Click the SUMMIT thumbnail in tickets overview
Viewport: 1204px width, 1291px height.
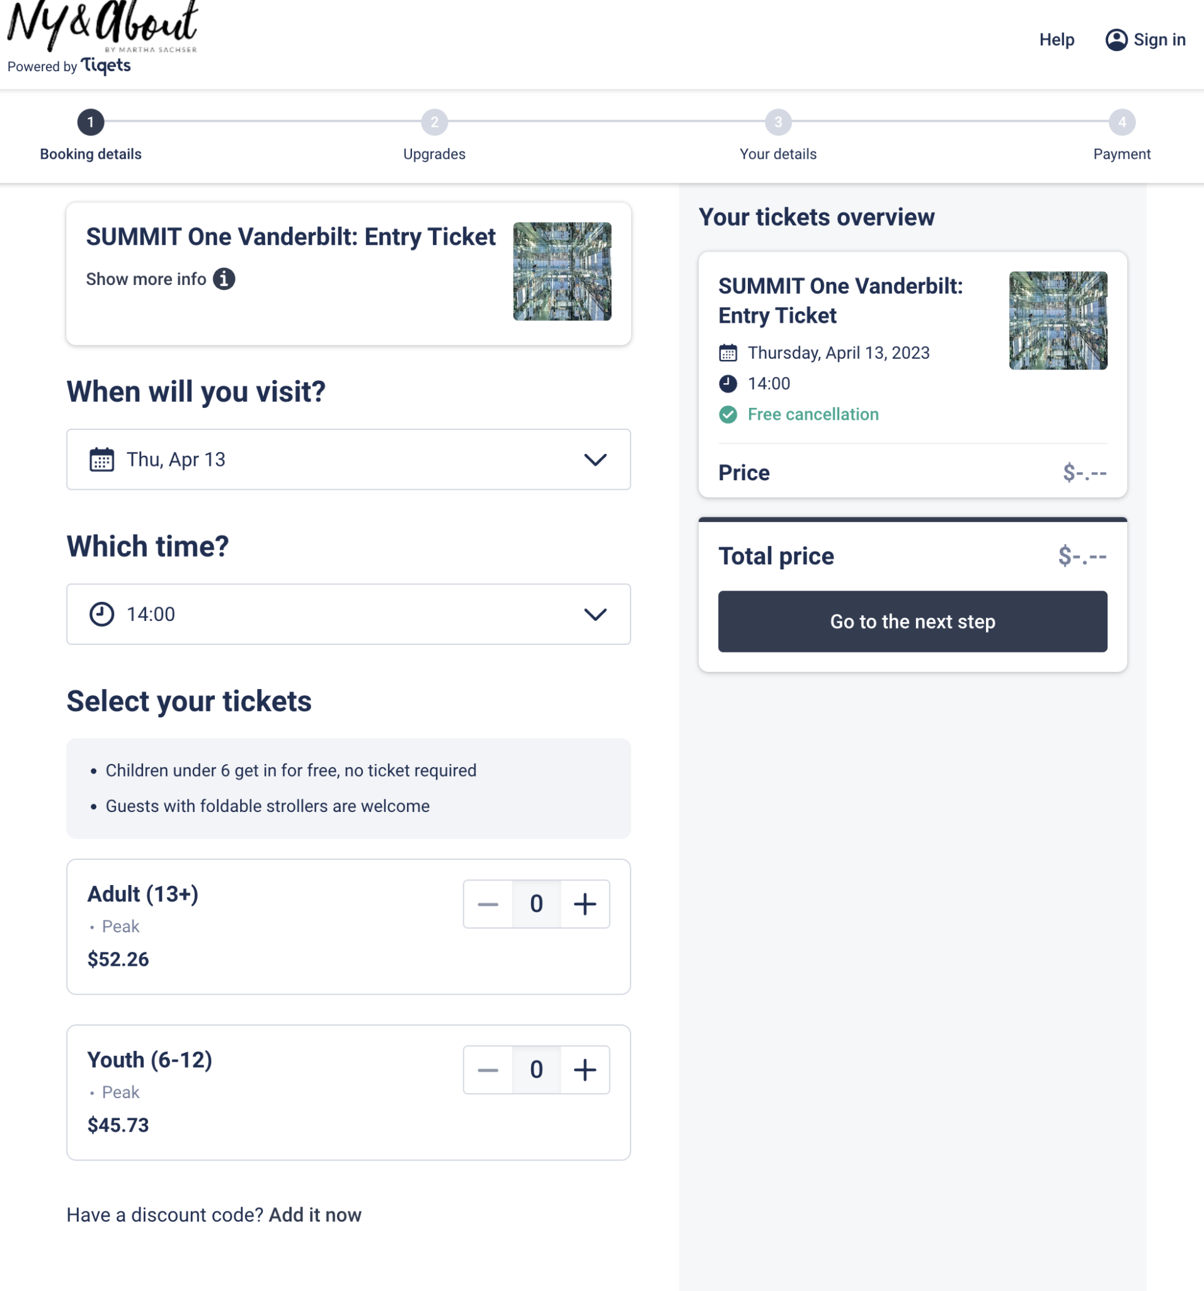[1058, 321]
